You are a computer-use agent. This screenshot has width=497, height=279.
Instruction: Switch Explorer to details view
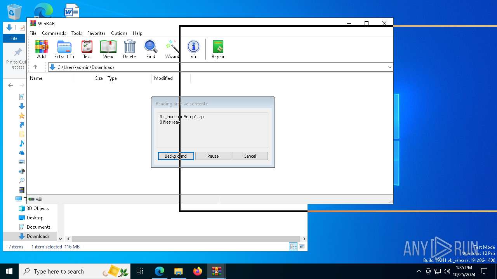click(293, 246)
